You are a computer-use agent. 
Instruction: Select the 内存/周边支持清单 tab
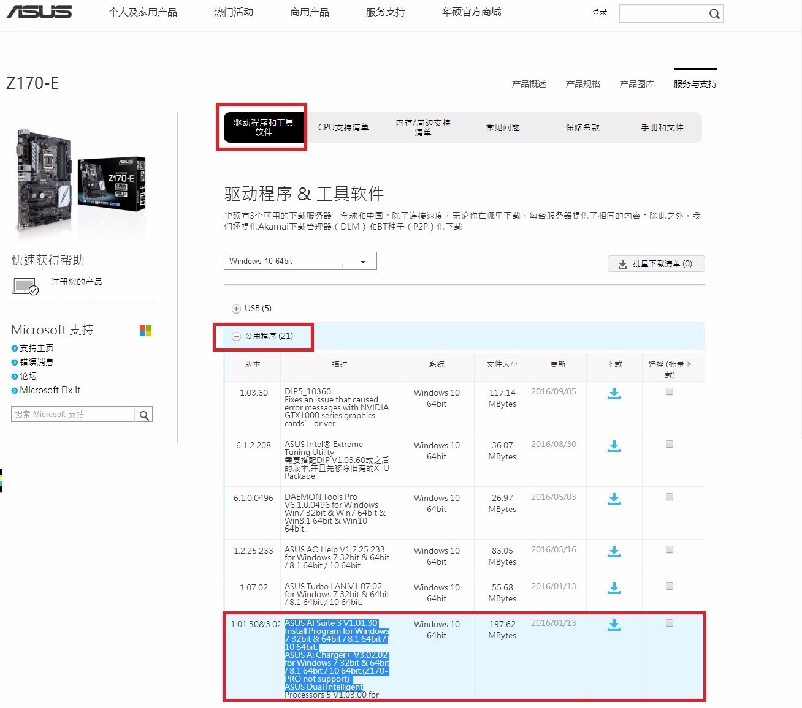[423, 127]
